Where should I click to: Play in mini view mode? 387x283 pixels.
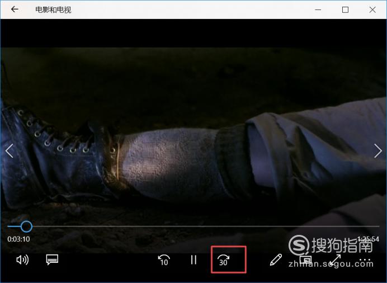click(x=305, y=260)
